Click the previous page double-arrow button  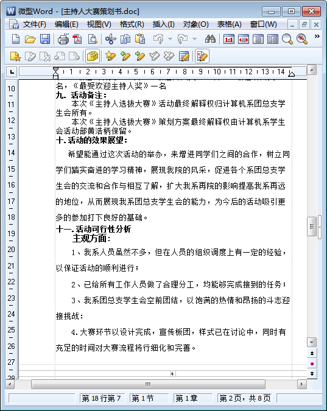(312, 353)
